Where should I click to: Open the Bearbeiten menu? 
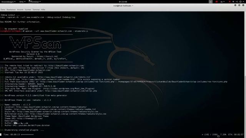coord(11,10)
